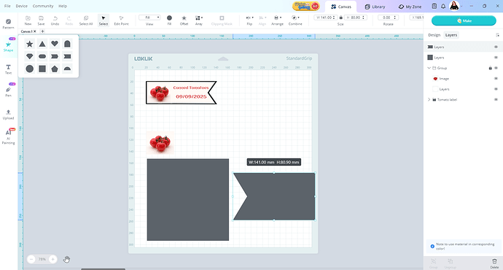Open the Offset tool
Viewport: 503px width, 270px height.
tap(184, 20)
